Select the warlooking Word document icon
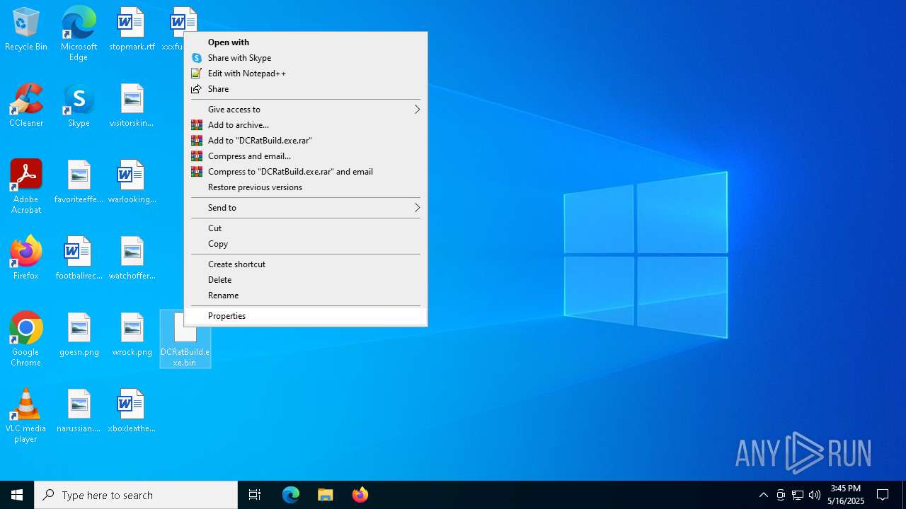 pyautogui.click(x=132, y=182)
